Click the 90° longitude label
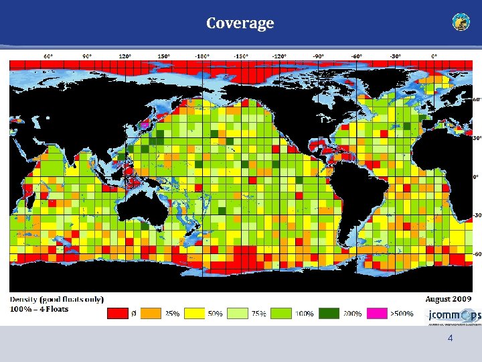 pos(87,56)
